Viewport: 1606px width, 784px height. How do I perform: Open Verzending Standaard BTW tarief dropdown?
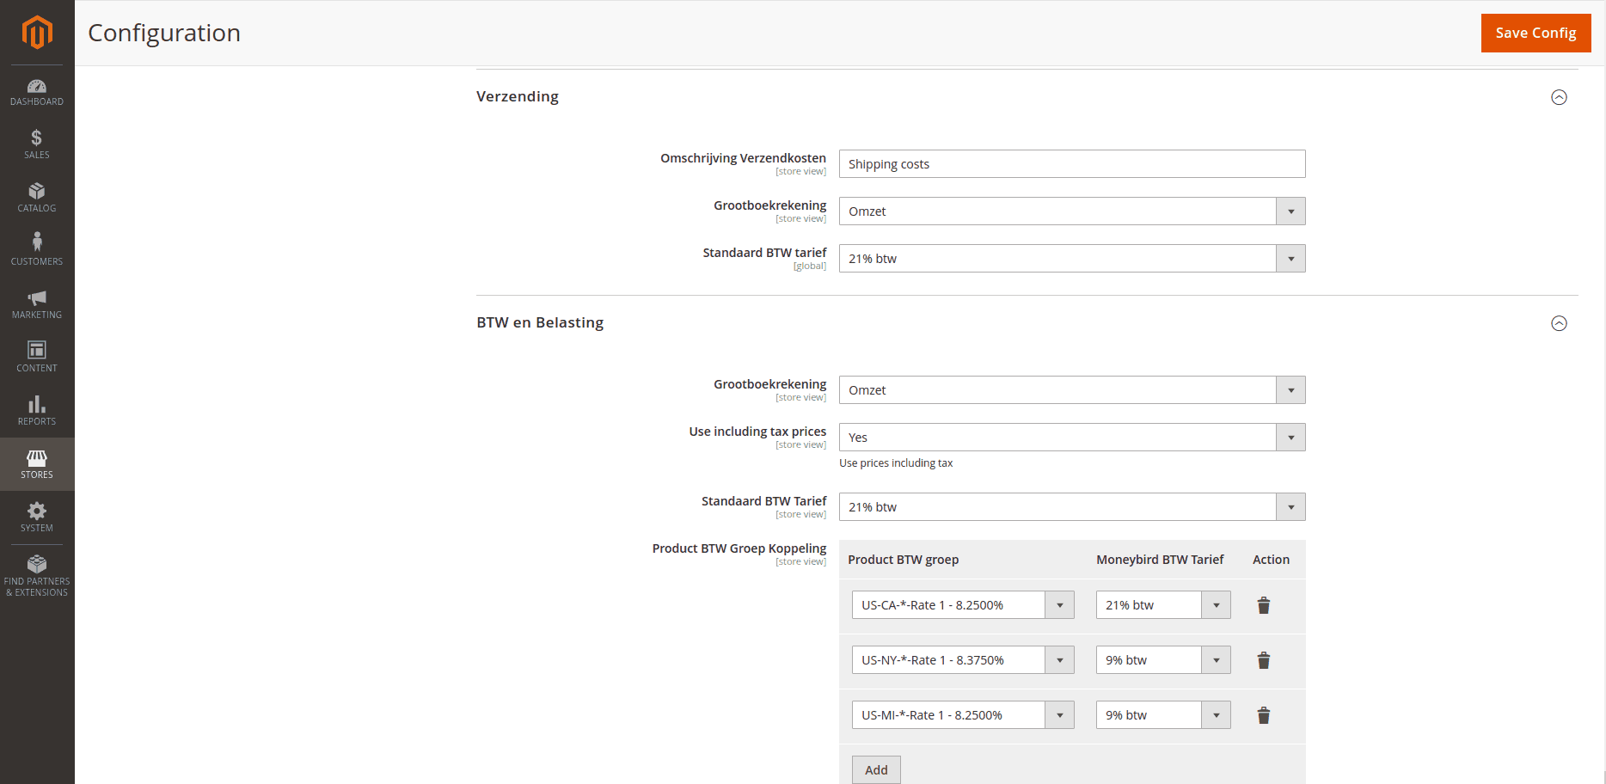pyautogui.click(x=1072, y=259)
